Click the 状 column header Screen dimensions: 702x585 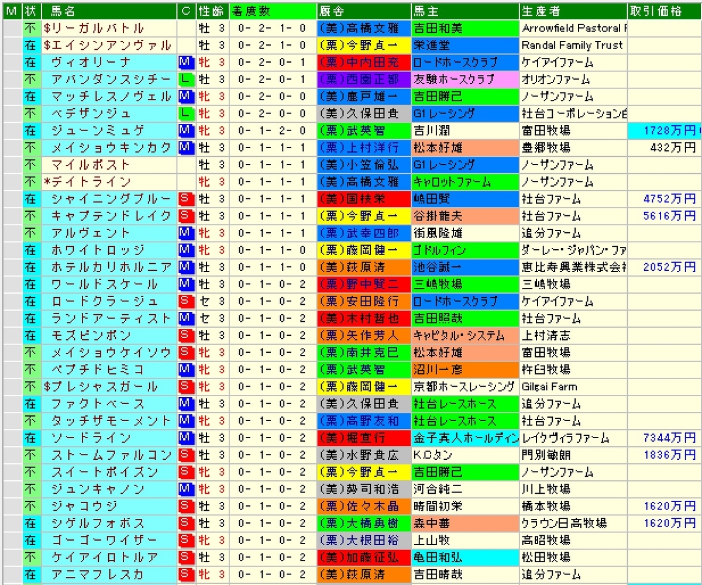tap(30, 11)
